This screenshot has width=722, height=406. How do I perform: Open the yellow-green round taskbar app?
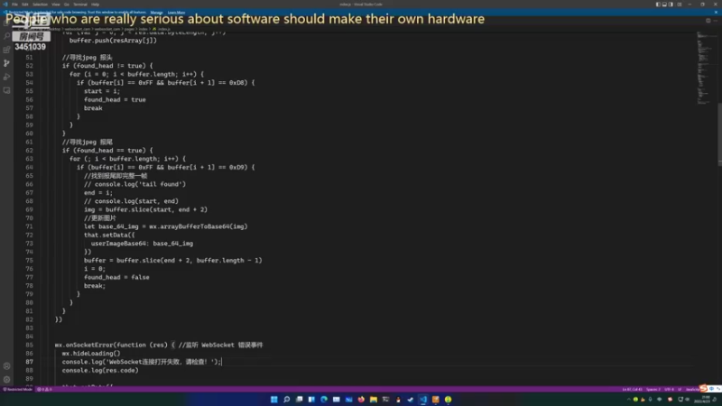pyautogui.click(x=448, y=399)
